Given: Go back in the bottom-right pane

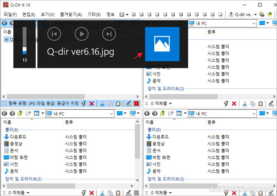Looking at the screenshot, I should (x=147, y=113).
